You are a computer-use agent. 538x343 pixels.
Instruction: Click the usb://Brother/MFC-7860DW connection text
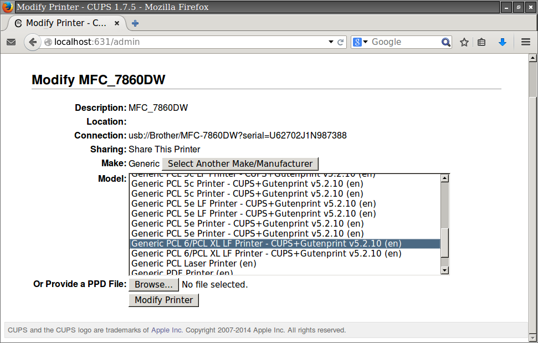click(238, 136)
